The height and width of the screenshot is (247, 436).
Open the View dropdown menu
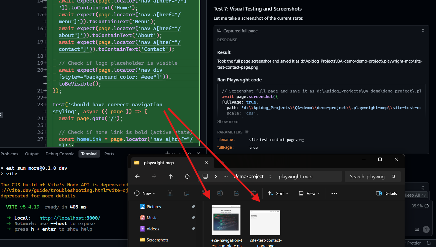click(x=309, y=193)
